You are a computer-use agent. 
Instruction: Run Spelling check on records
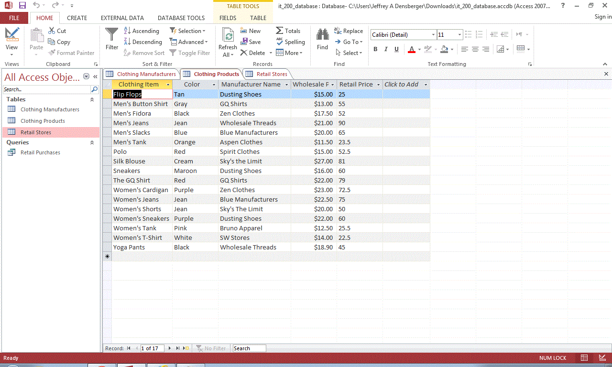point(291,42)
